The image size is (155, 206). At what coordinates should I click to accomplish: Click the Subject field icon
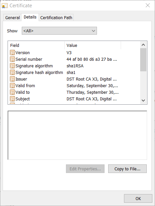tap(12, 99)
